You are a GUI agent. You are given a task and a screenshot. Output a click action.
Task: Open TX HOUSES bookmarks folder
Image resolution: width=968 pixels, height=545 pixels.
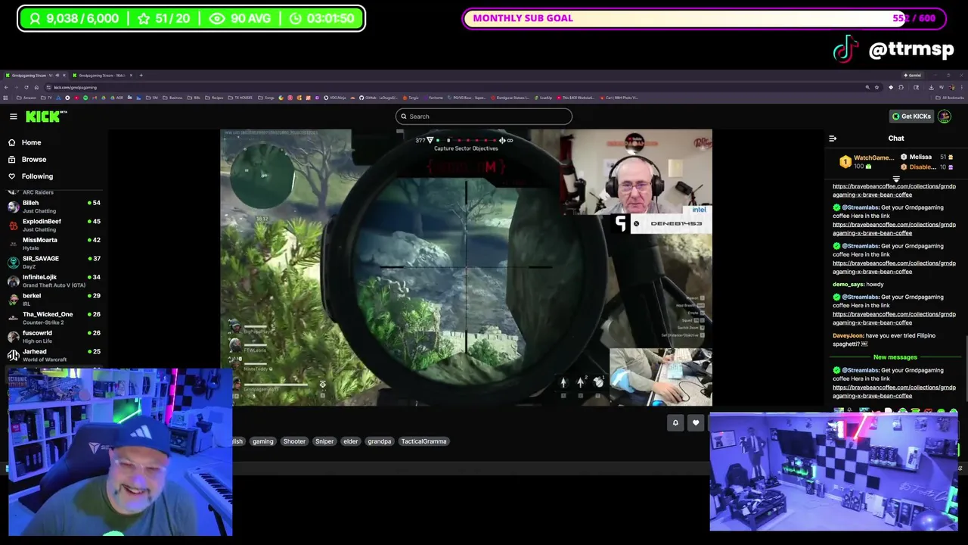(x=240, y=98)
